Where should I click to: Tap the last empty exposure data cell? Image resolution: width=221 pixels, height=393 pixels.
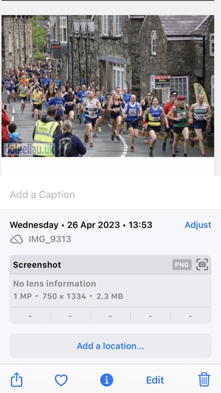coord(191,316)
